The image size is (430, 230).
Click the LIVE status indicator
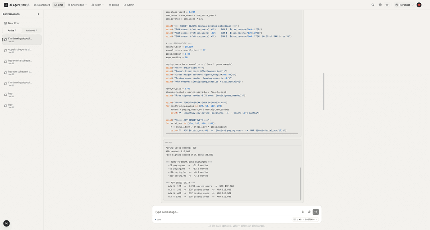pyautogui.click(x=158, y=220)
